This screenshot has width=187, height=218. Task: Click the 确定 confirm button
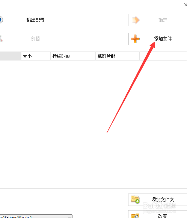point(158,20)
